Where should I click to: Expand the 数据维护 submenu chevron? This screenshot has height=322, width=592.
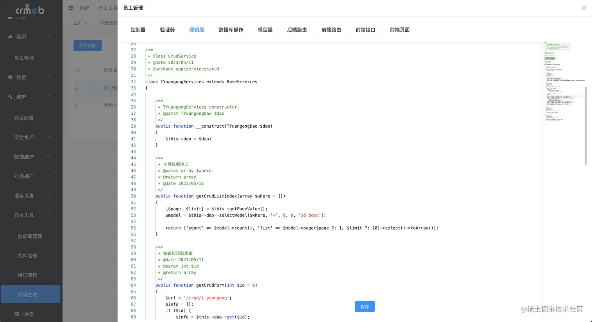coord(49,156)
